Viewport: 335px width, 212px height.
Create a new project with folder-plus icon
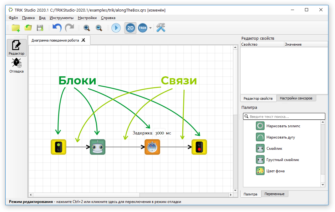[16, 28]
